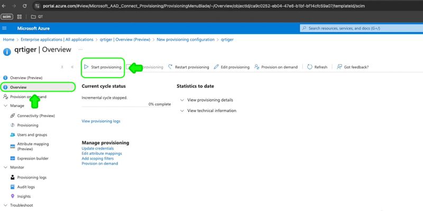The image size is (423, 211).
Task: Click the Microsoft Azure logo text
Action: (33, 28)
